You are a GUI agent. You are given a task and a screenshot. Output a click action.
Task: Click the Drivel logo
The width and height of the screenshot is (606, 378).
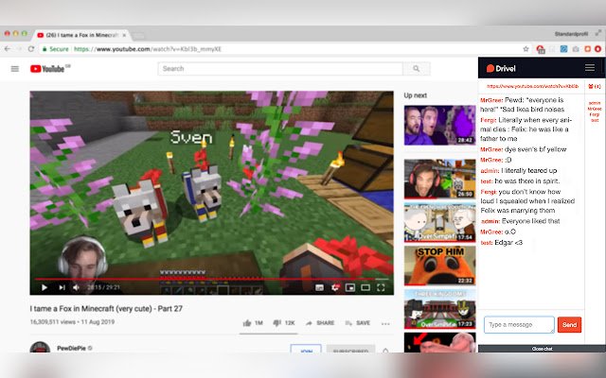pos(501,68)
